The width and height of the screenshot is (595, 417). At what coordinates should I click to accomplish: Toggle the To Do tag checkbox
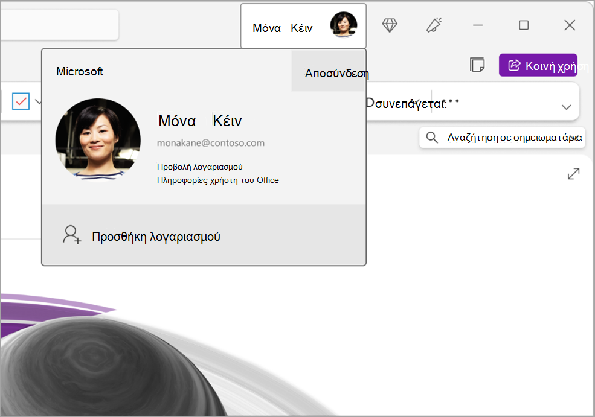coord(21,101)
